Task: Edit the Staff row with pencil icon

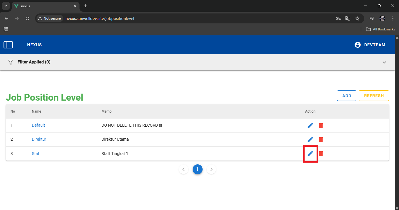Action: pyautogui.click(x=310, y=153)
